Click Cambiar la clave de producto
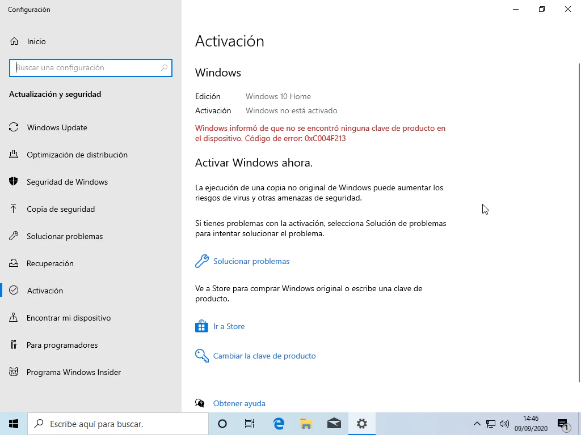Viewport: 581px width, 435px height. click(x=264, y=356)
